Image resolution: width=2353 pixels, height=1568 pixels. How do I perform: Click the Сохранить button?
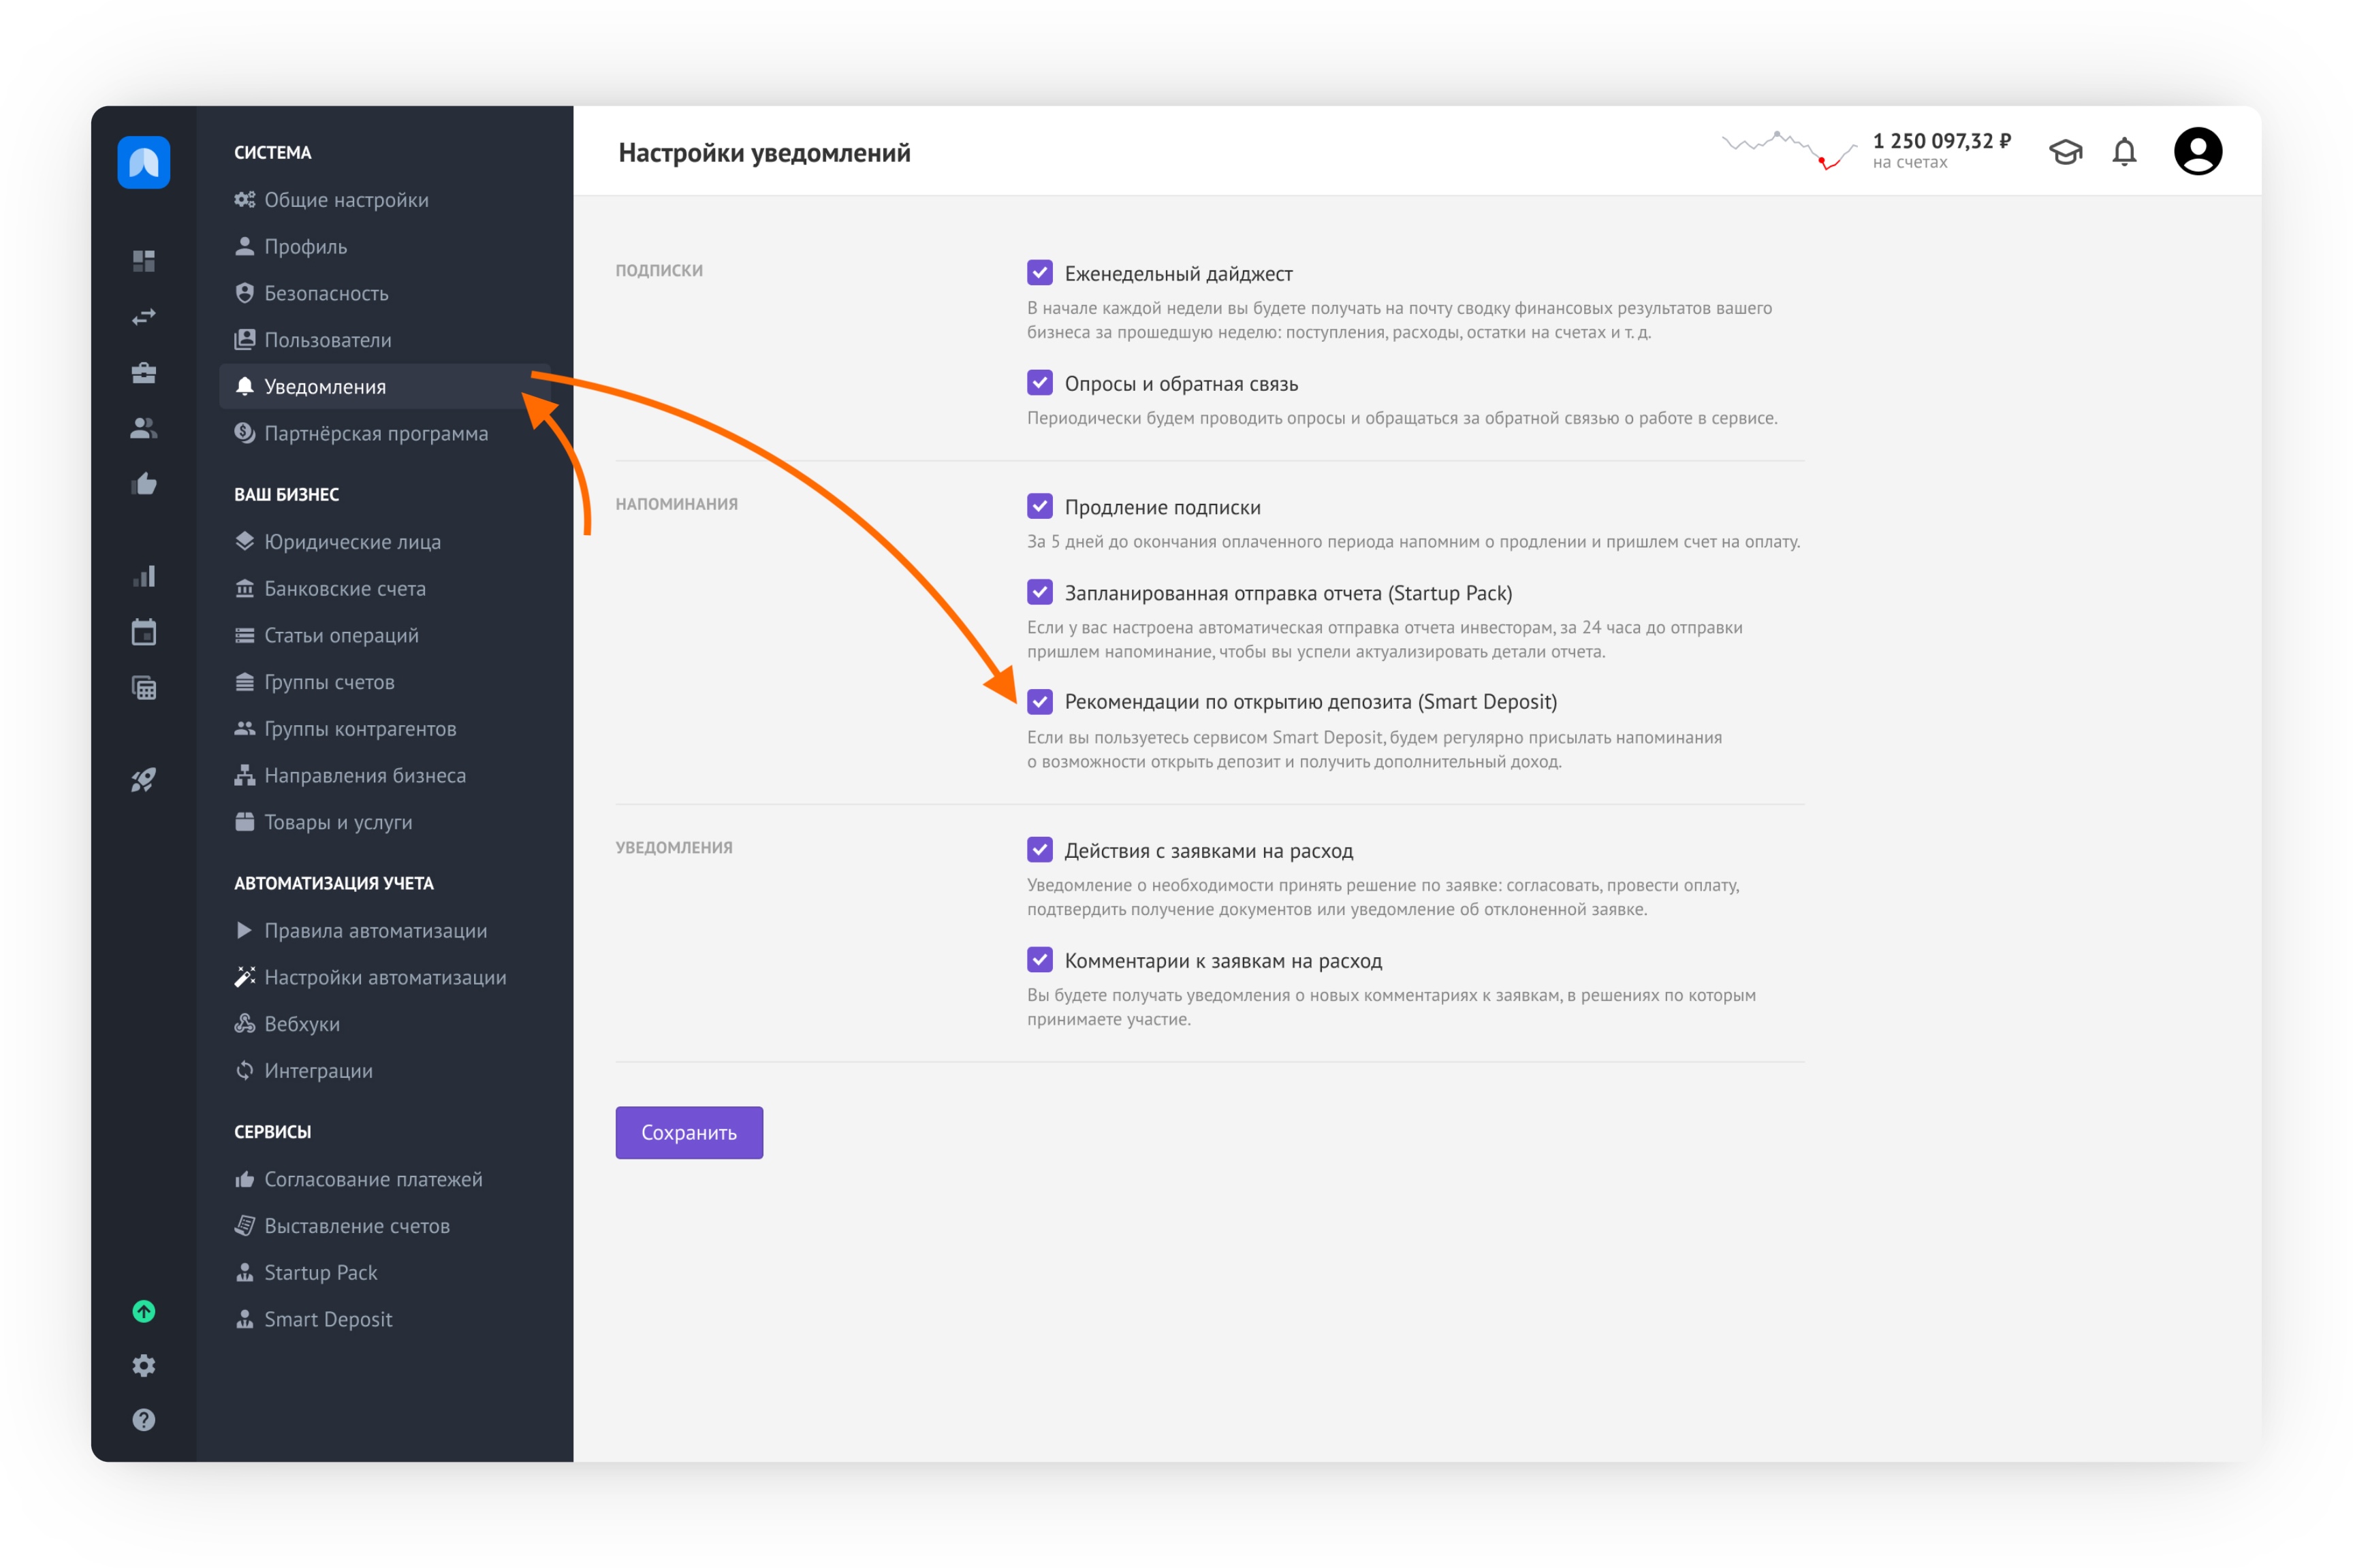[689, 1133]
